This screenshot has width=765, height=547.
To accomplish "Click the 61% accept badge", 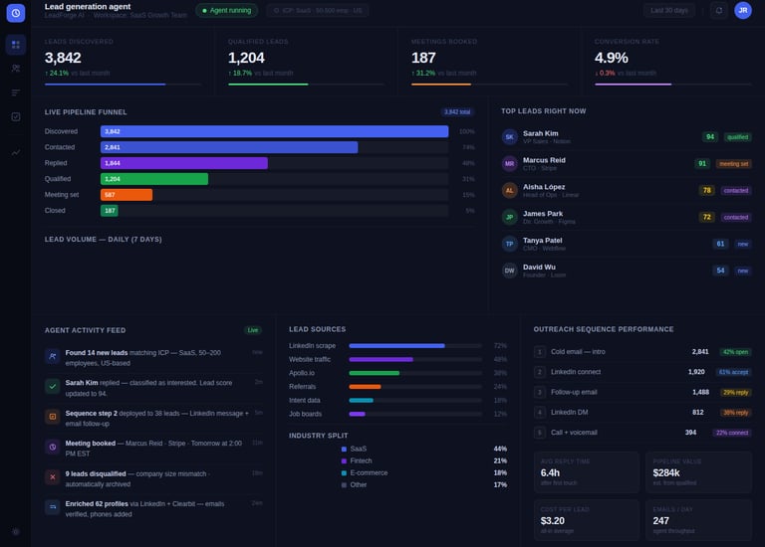I will click(733, 372).
